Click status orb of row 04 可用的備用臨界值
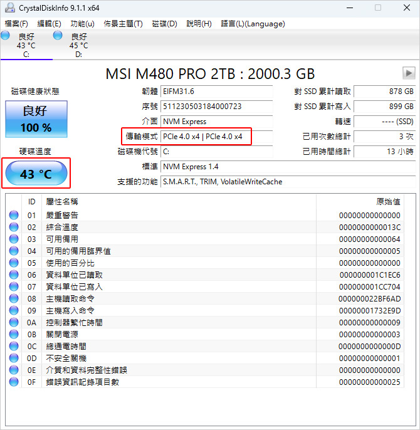This screenshot has height=430, width=420. (x=14, y=251)
